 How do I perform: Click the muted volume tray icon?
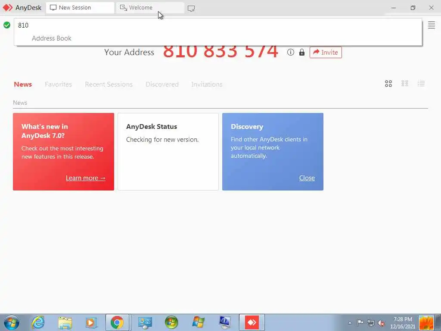point(382,323)
